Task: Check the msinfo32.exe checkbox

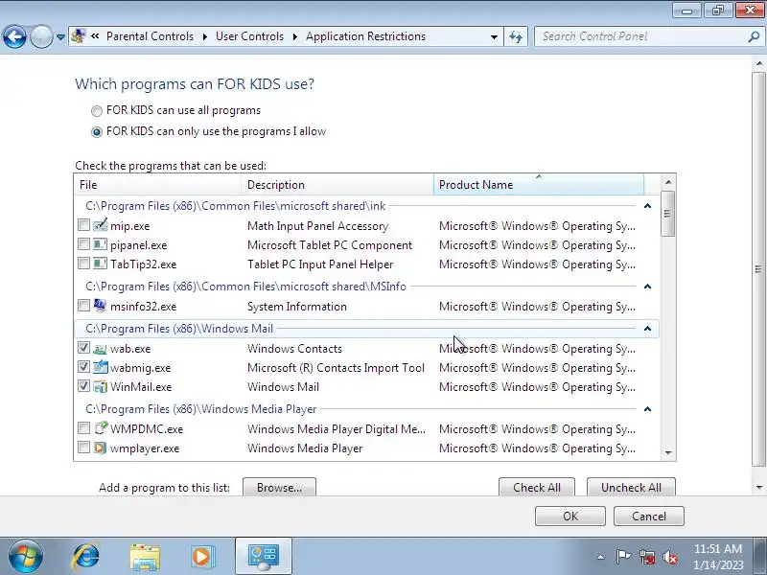Action: [x=83, y=306]
